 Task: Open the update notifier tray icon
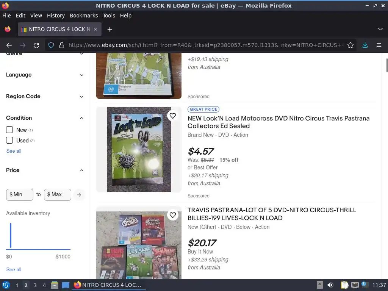[x=365, y=285]
